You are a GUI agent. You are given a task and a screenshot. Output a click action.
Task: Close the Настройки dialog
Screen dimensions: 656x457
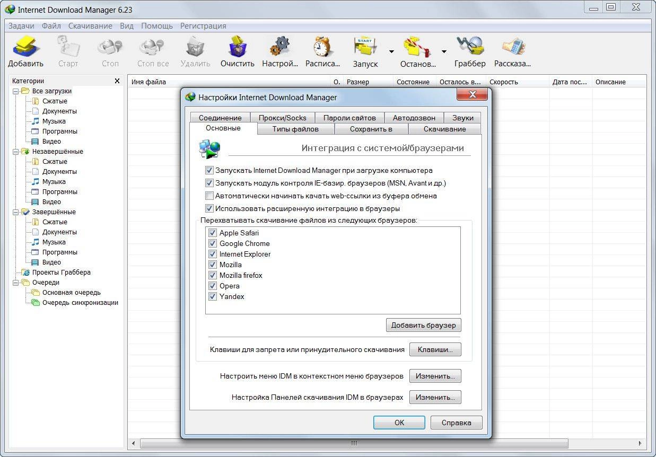472,95
